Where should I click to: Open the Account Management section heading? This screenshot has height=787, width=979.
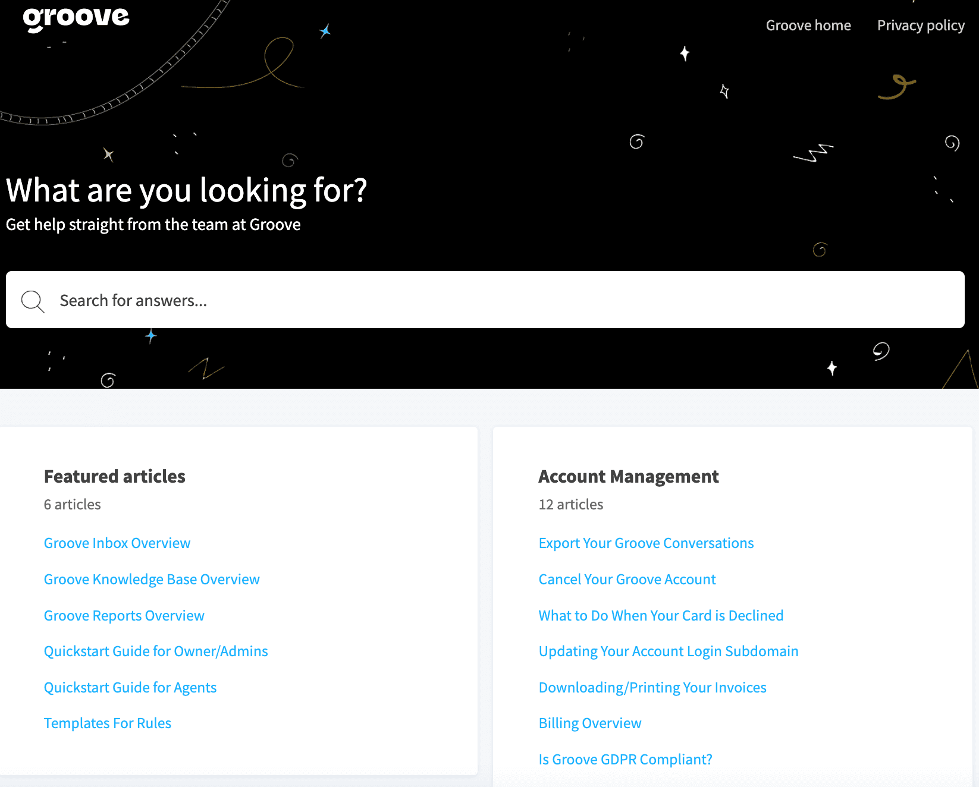tap(628, 476)
